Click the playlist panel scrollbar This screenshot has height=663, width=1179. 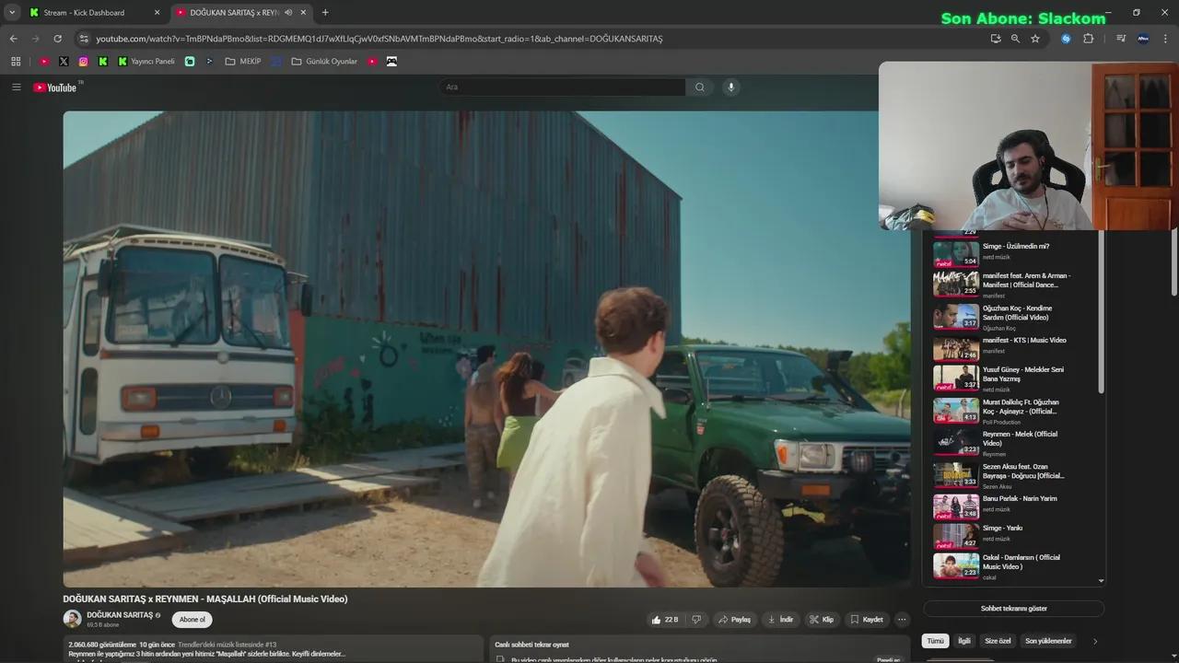1101,313
